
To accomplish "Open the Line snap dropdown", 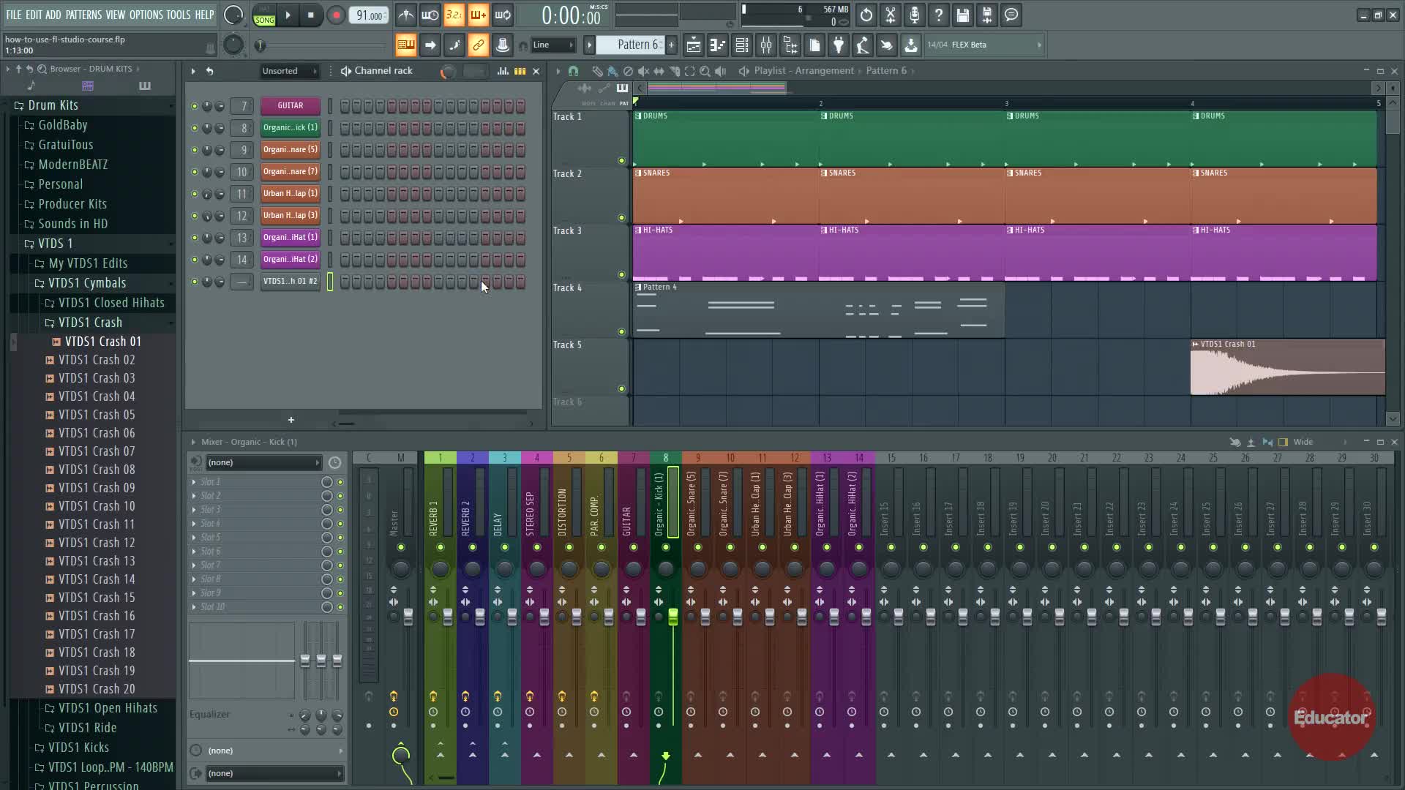I will 552,45.
